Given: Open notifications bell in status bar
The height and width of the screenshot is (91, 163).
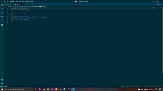Looking at the screenshot, I should point(161,87).
